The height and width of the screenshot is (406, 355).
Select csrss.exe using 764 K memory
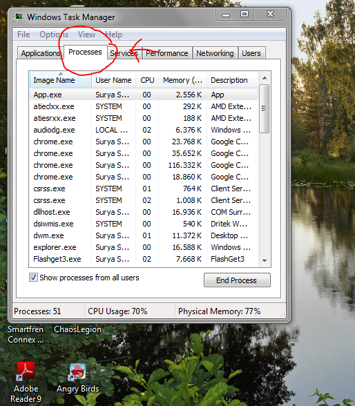144,188
